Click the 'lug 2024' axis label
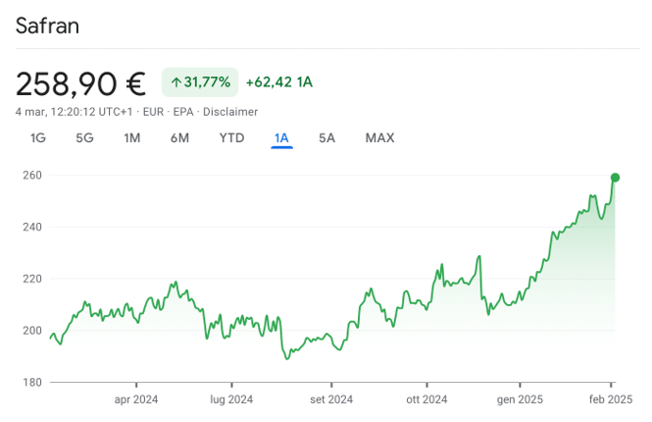 pos(231,399)
